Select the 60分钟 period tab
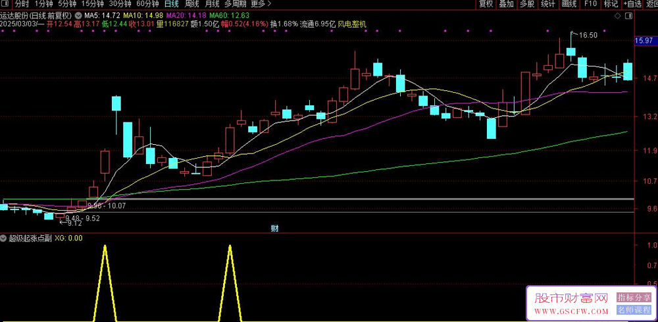This screenshot has width=658, height=322. coord(147,4)
